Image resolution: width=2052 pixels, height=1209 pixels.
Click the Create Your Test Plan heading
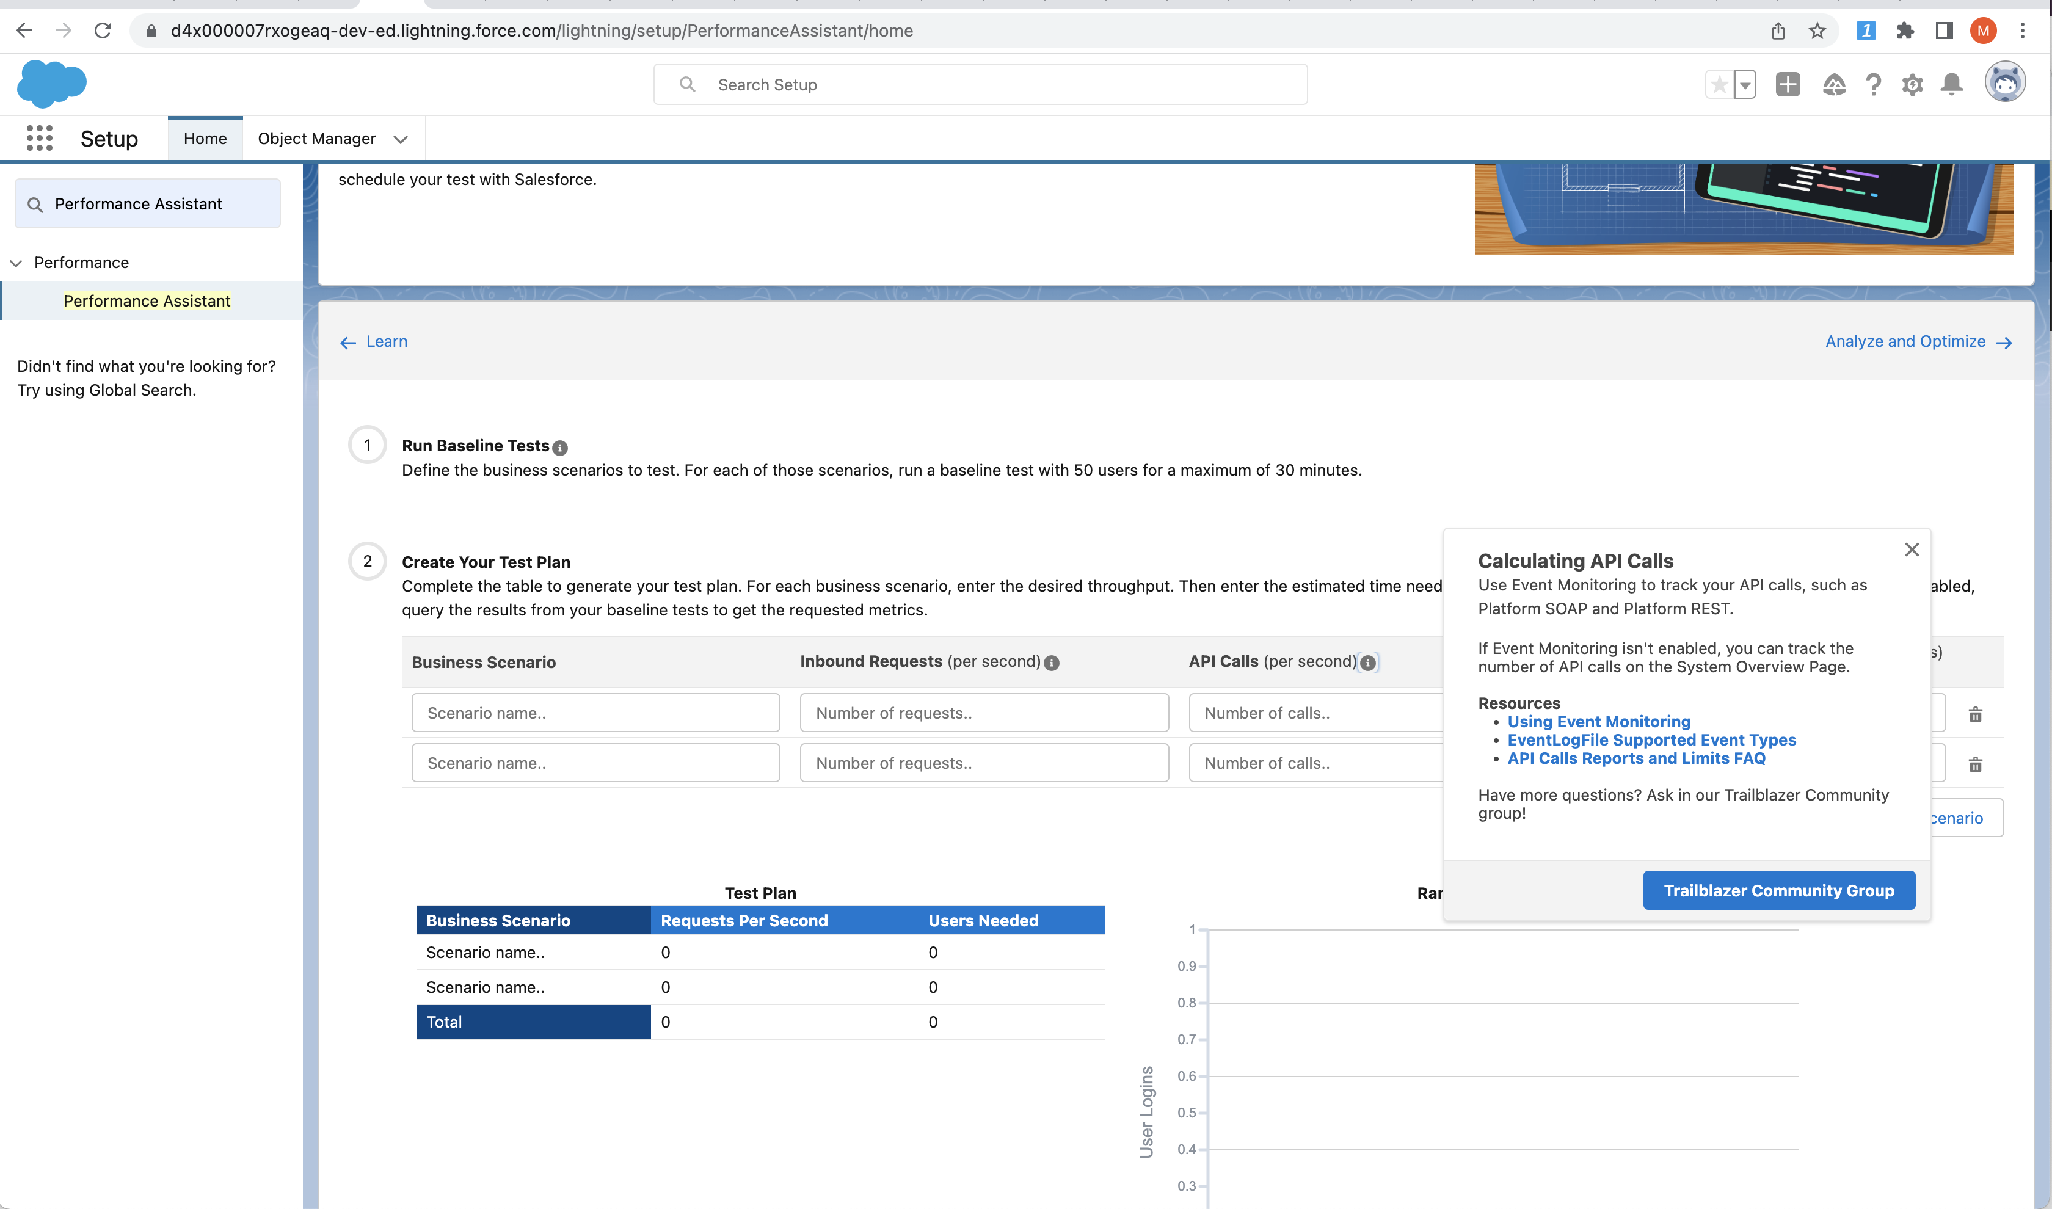point(486,562)
